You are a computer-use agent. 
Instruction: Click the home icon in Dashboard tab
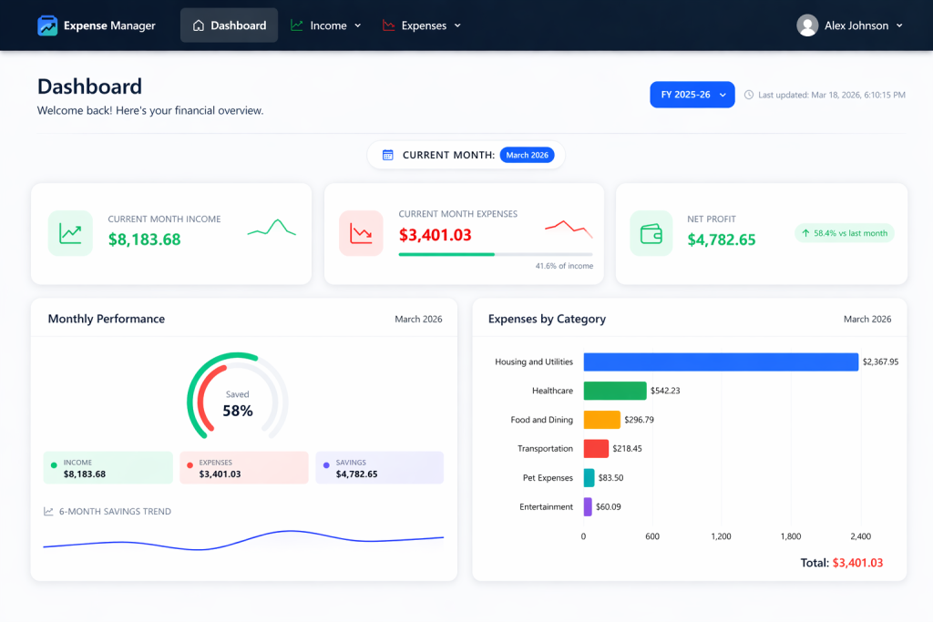click(198, 25)
